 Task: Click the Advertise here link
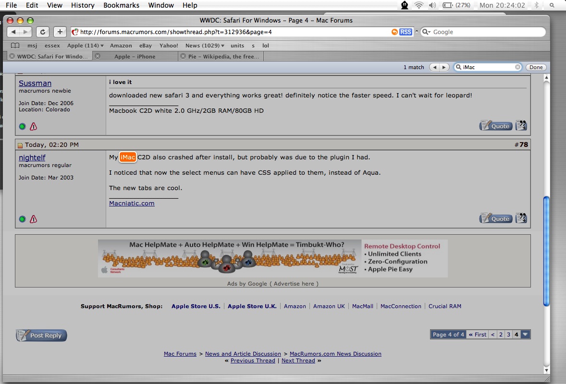coord(294,284)
